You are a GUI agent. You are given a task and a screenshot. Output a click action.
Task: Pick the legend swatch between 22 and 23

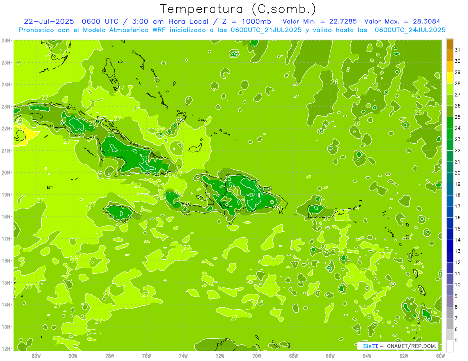coord(450,145)
